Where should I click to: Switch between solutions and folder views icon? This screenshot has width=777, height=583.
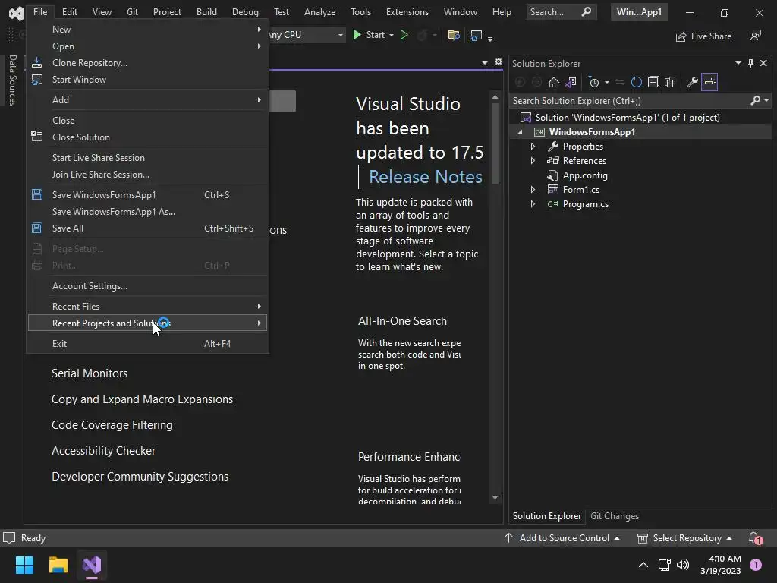tap(571, 82)
